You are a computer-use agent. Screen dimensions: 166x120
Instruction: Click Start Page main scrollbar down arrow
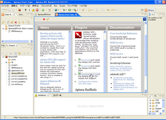point(145,91)
